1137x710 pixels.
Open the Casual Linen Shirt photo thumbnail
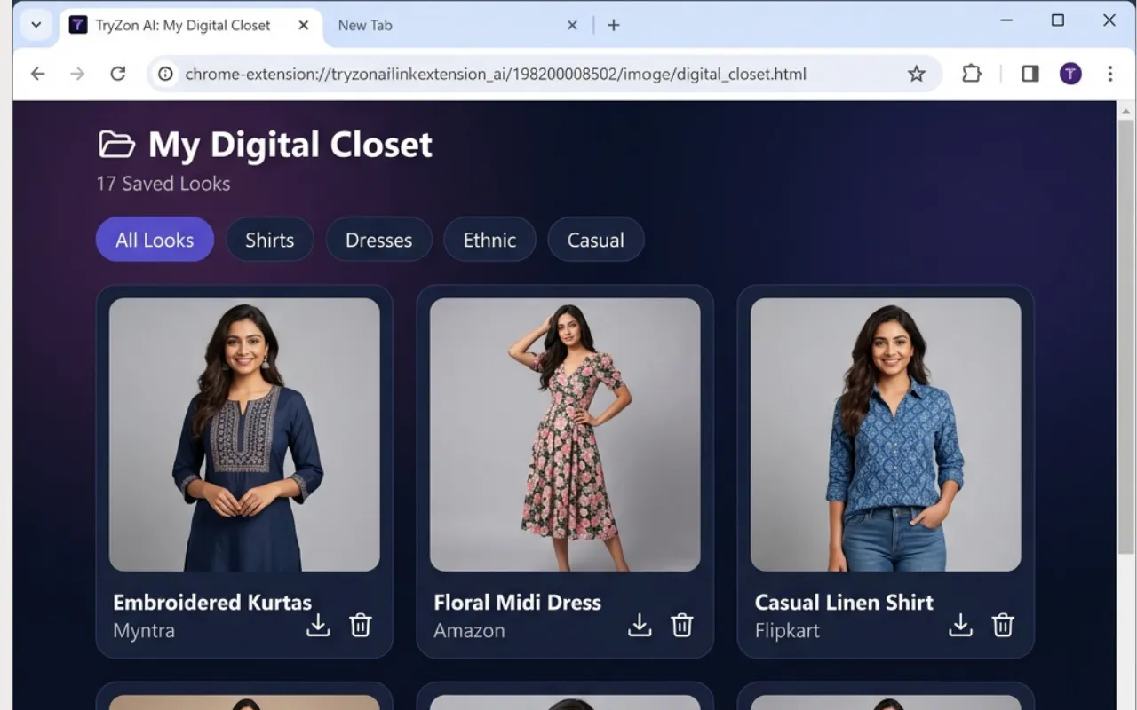coord(886,435)
